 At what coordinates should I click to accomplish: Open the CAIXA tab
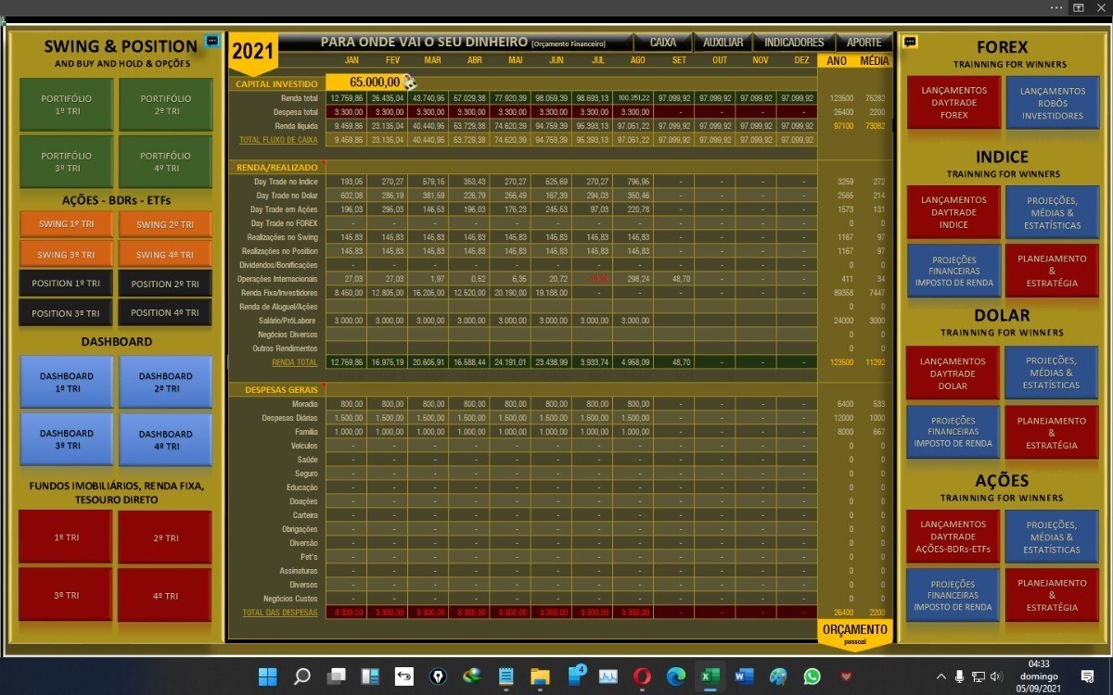662,43
